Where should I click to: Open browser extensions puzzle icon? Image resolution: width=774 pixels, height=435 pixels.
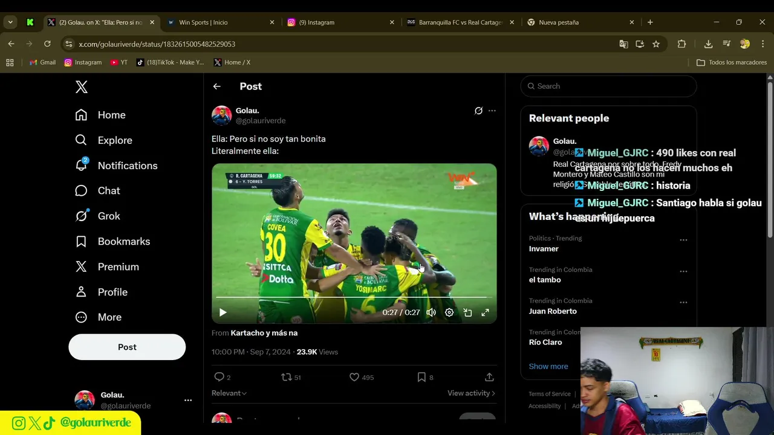[681, 44]
